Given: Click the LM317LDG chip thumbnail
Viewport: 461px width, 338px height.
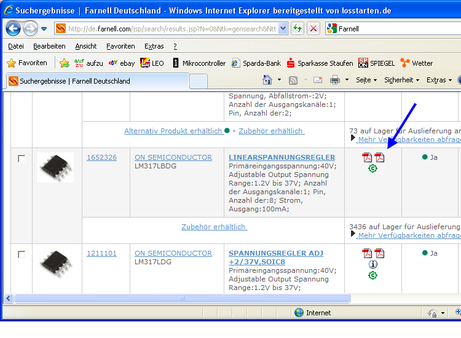Looking at the screenshot, I should 55,264.
